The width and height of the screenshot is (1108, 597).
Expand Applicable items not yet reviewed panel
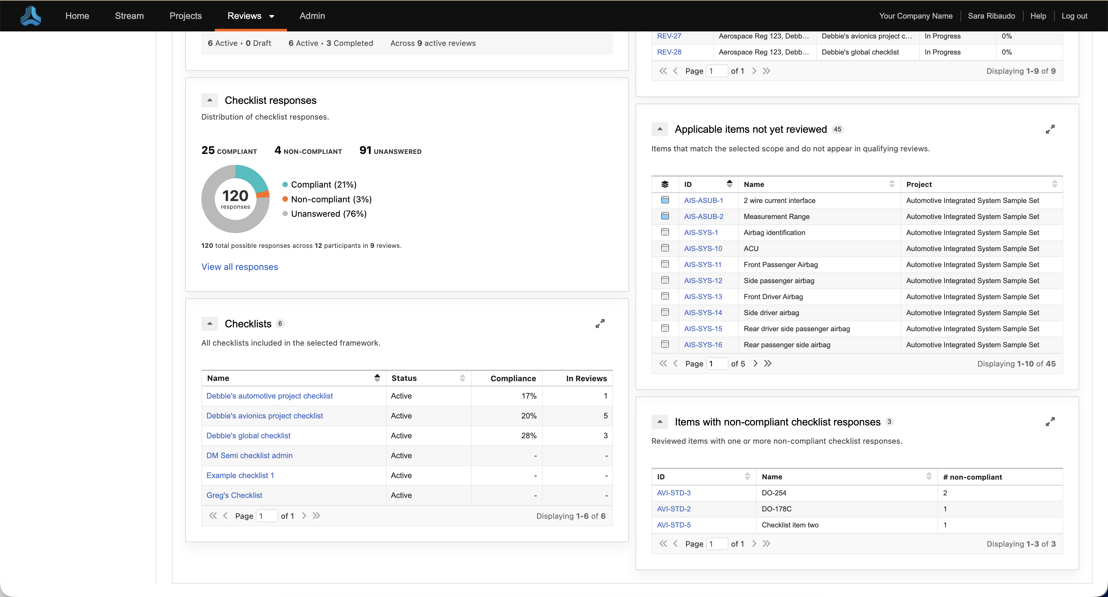click(x=1050, y=129)
